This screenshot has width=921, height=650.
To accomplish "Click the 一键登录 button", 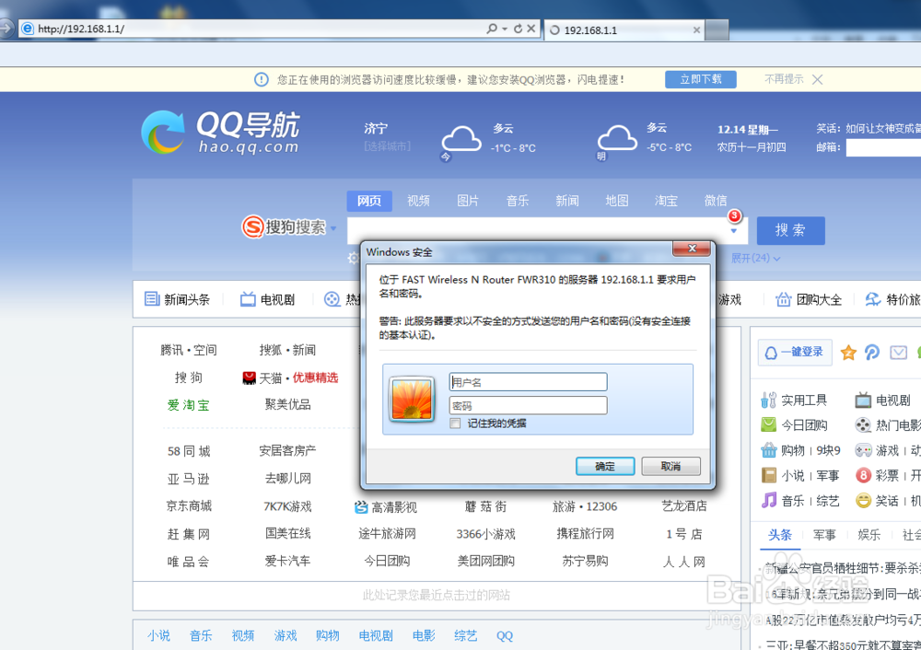I will coord(795,353).
